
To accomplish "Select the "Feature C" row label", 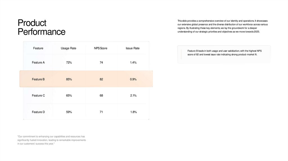I will (x=38, y=96).
